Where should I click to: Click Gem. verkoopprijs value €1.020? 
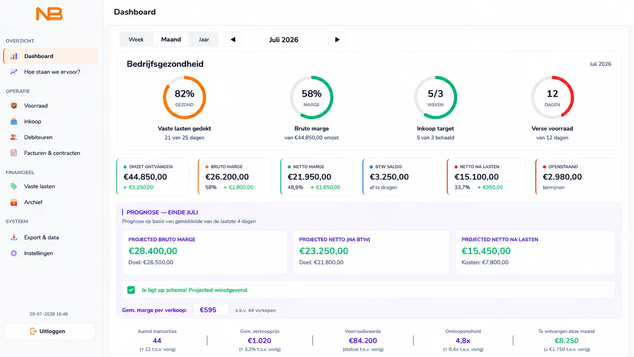pyautogui.click(x=260, y=340)
